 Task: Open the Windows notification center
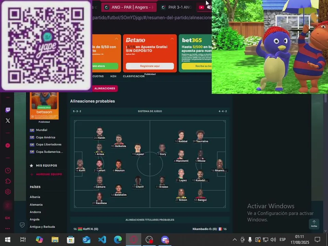(x=317, y=240)
